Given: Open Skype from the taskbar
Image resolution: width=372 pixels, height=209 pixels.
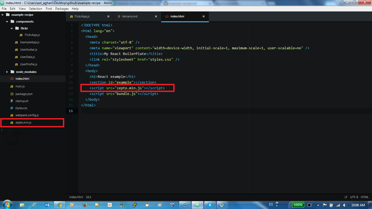Looking at the screenshot, I should [210, 205].
